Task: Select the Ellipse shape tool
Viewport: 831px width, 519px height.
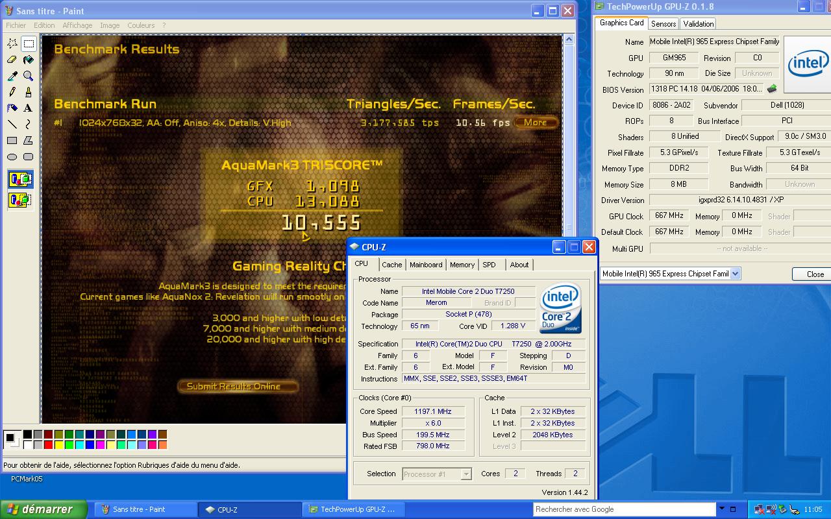Action: (12, 157)
